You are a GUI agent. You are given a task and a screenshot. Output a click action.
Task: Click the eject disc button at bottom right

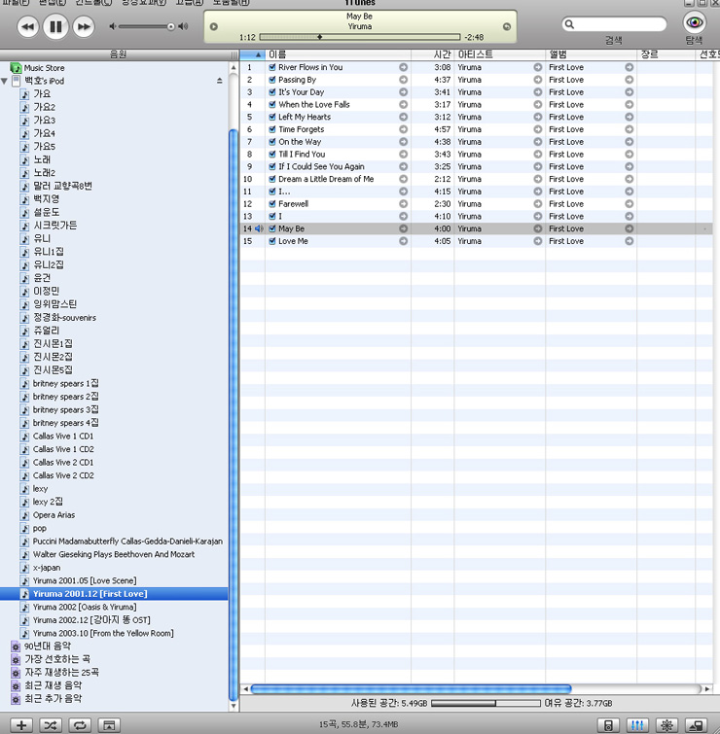click(x=696, y=725)
